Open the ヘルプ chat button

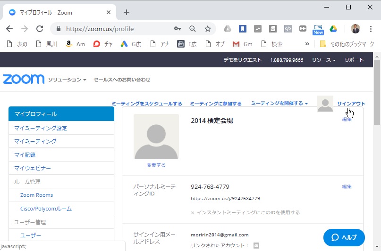click(344, 237)
